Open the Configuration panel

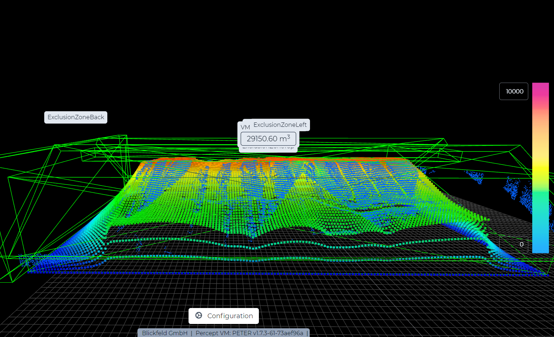coord(224,316)
